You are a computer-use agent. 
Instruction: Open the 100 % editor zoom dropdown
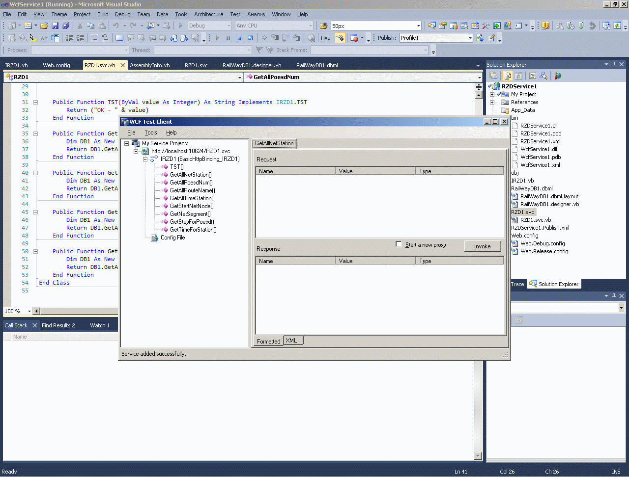[x=29, y=311]
